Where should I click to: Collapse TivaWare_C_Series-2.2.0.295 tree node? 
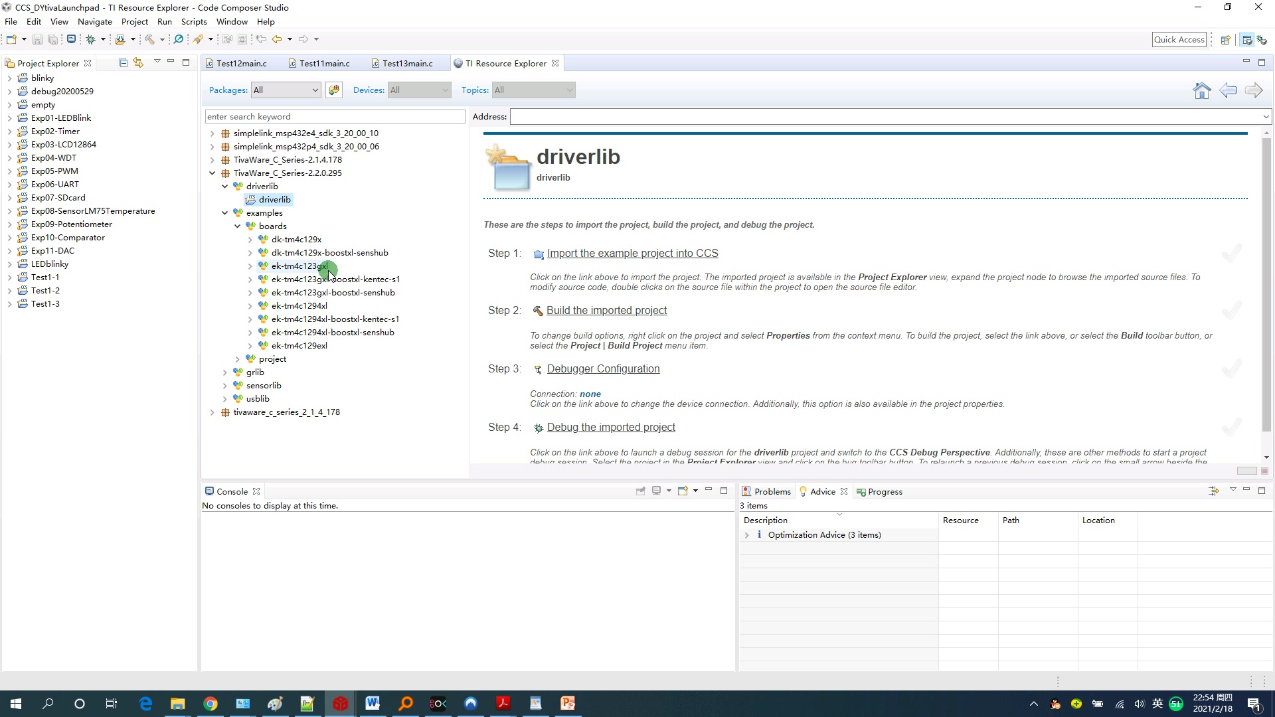tap(212, 173)
